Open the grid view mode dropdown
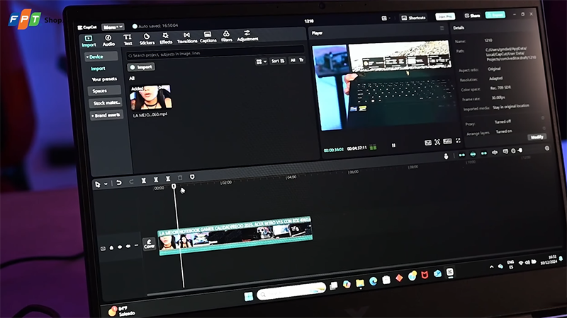Screen dimensions: 567x318 (261, 61)
